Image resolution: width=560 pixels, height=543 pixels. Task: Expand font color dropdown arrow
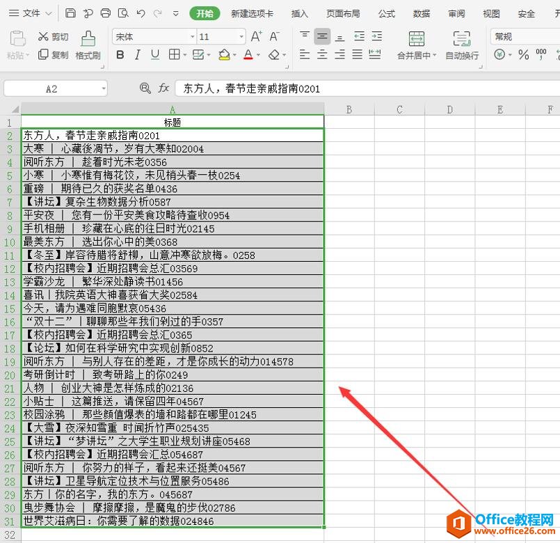pos(258,55)
